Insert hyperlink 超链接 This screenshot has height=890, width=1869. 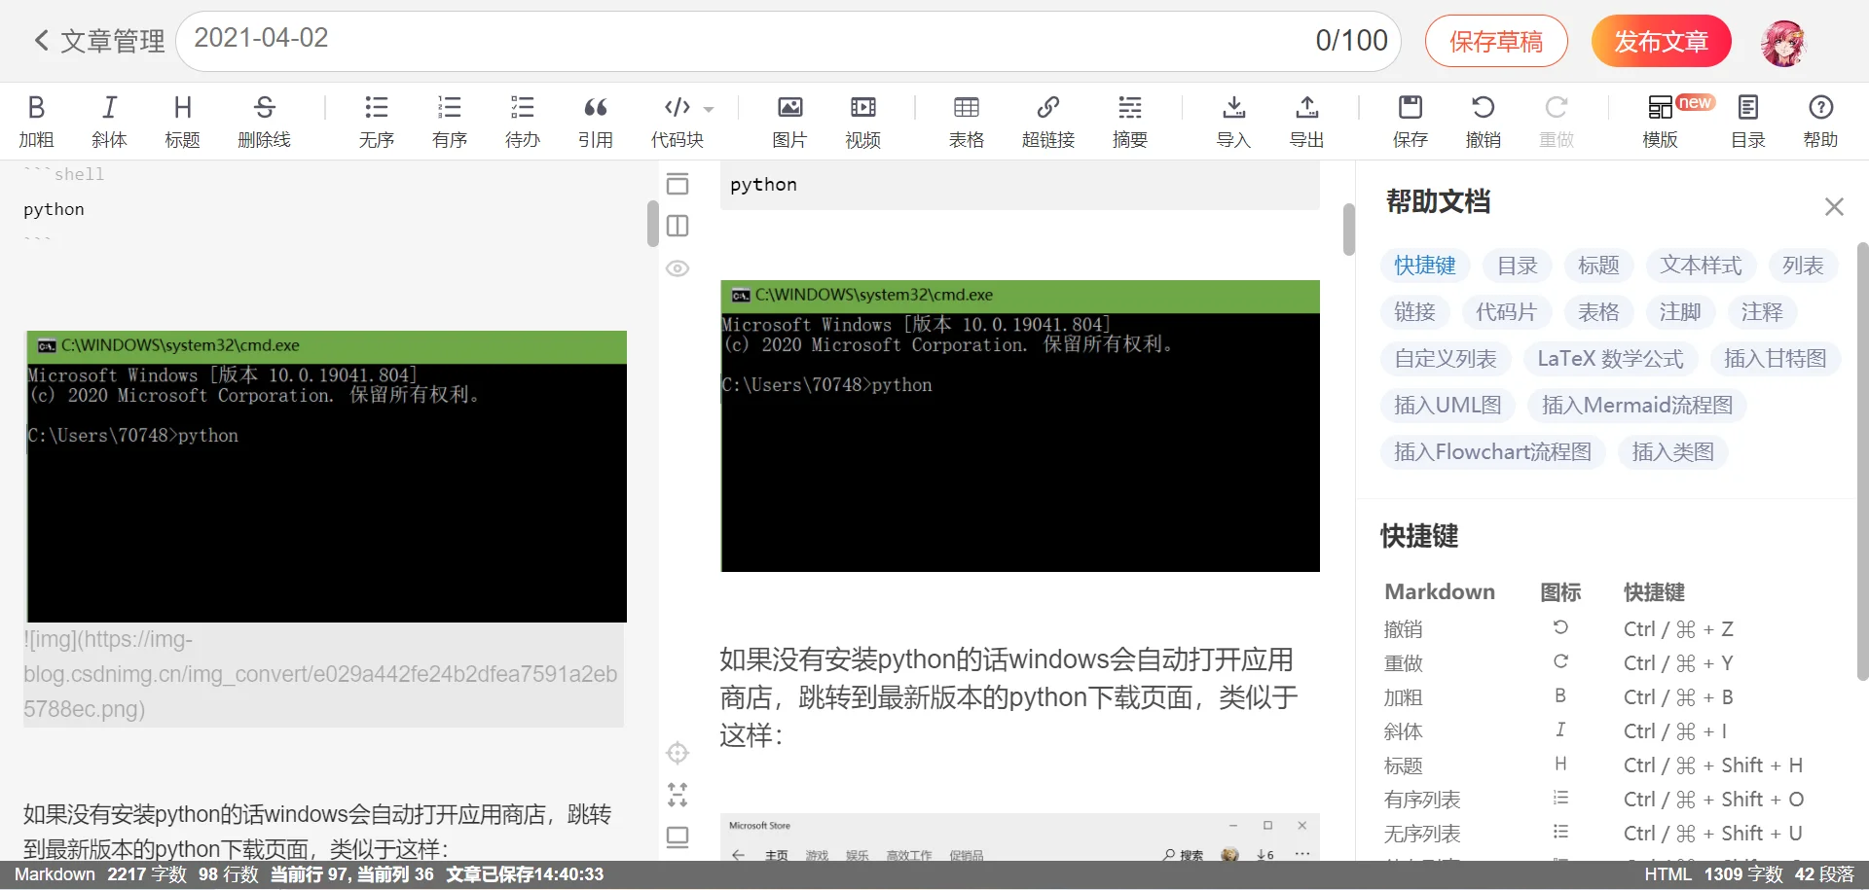[x=1047, y=121]
